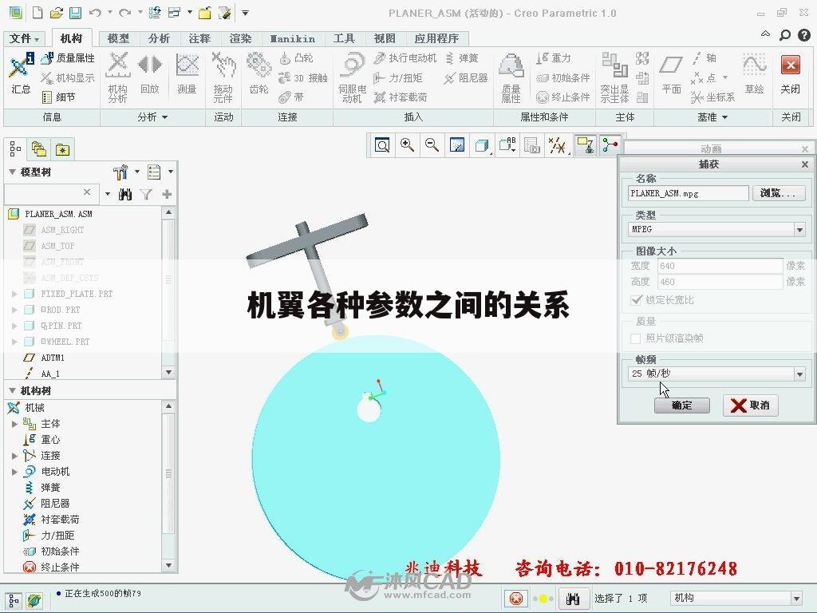Viewport: 817px width, 613px height.
Task: Open the 分析 group dropdown in ribbon
Action: pos(152,117)
